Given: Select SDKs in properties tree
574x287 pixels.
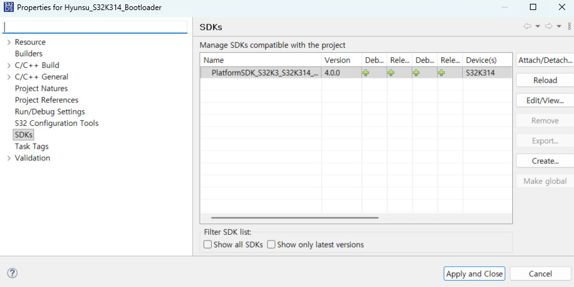Looking at the screenshot, I should click(23, 135).
